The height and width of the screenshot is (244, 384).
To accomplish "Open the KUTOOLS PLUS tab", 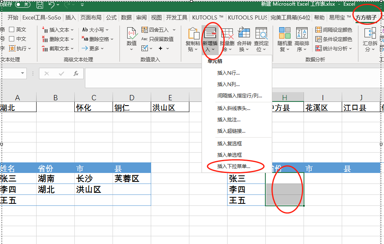I will tap(247, 17).
